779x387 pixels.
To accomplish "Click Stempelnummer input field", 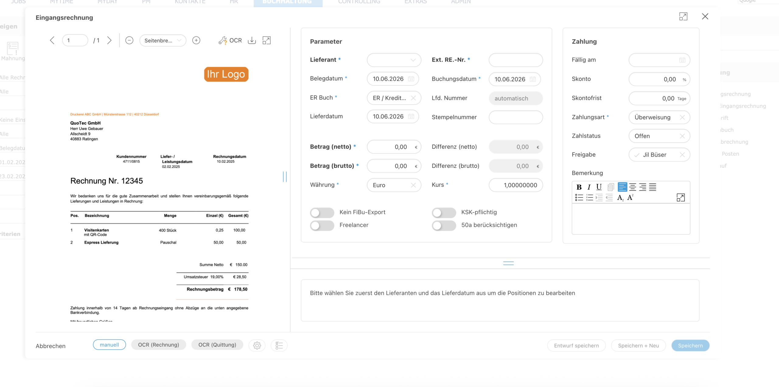I will 516,117.
